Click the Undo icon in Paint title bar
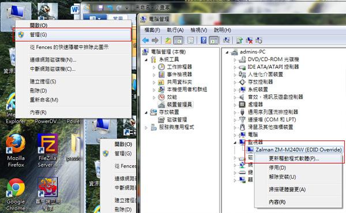 point(110,8)
